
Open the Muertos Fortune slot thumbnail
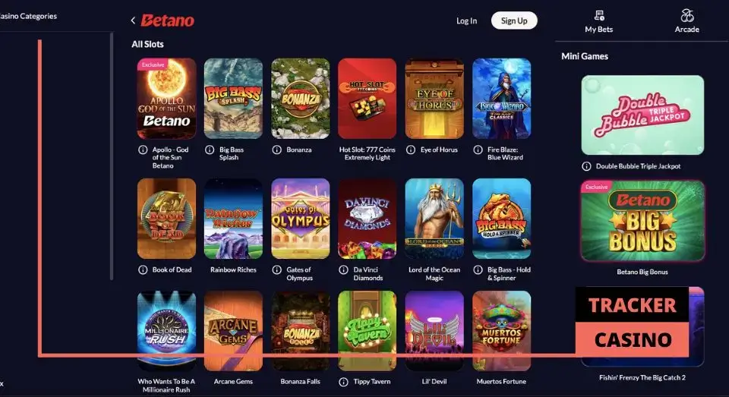tap(502, 331)
